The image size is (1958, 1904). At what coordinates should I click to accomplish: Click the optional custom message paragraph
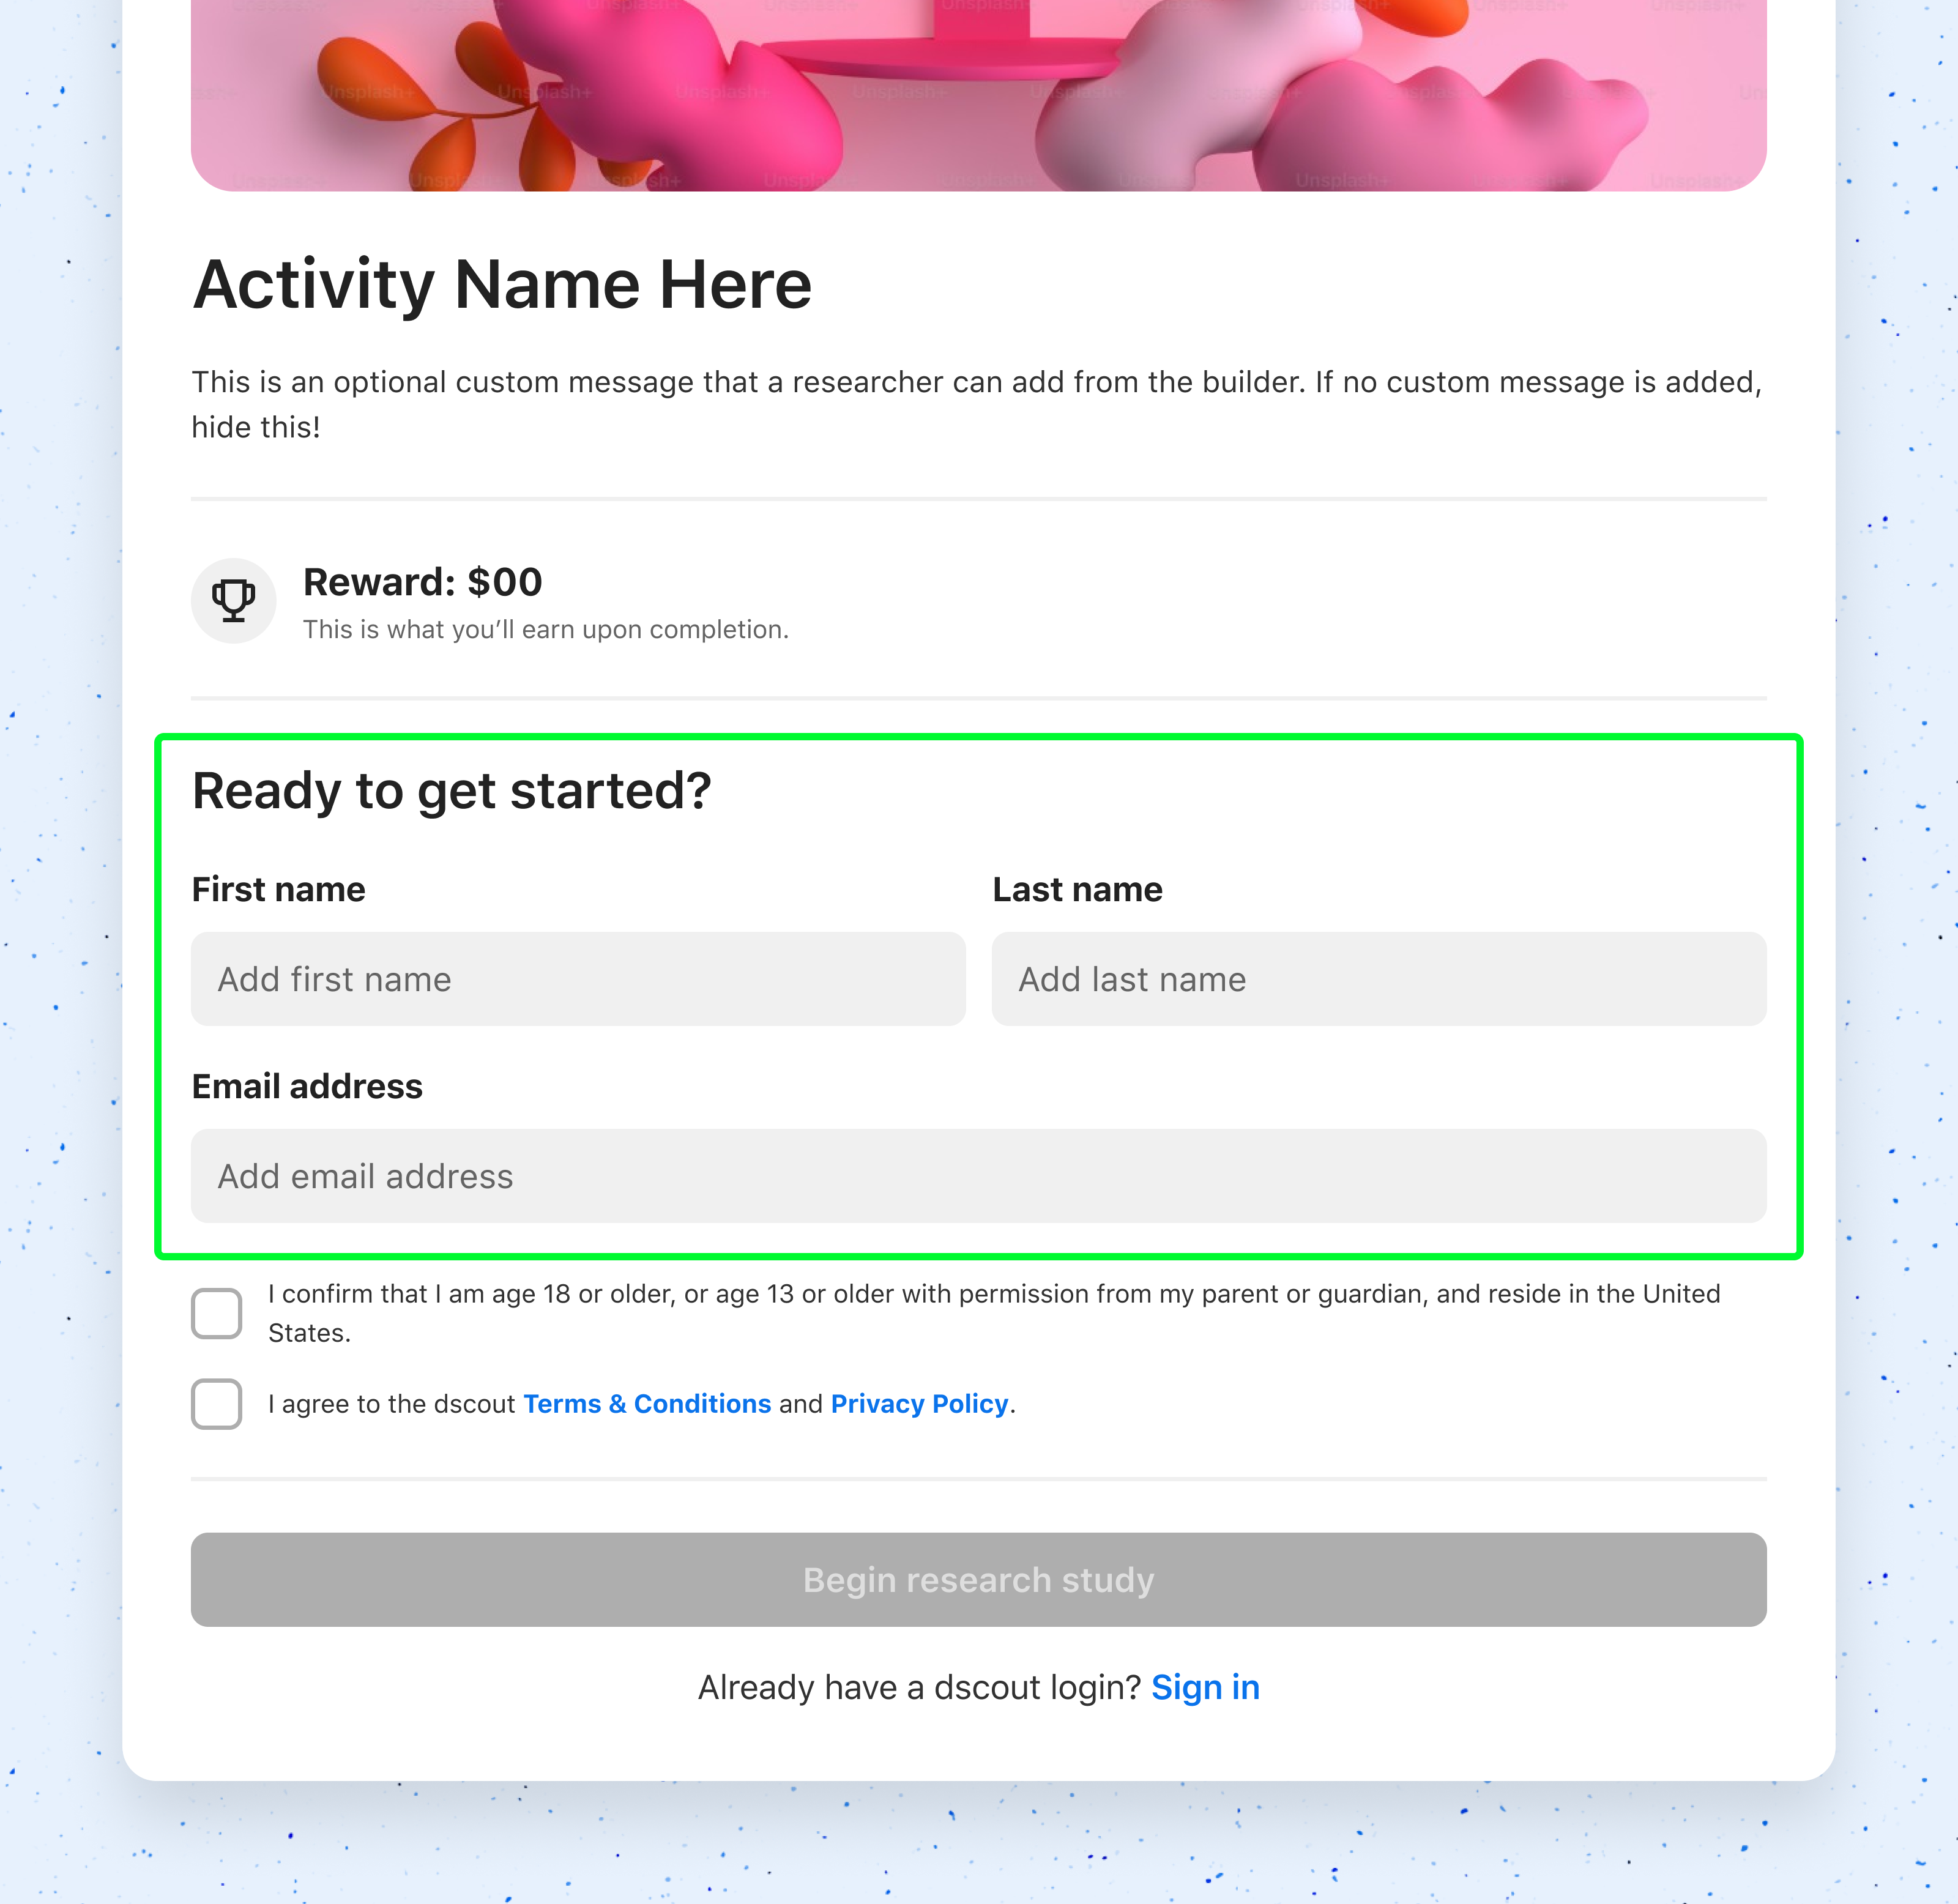click(x=976, y=404)
